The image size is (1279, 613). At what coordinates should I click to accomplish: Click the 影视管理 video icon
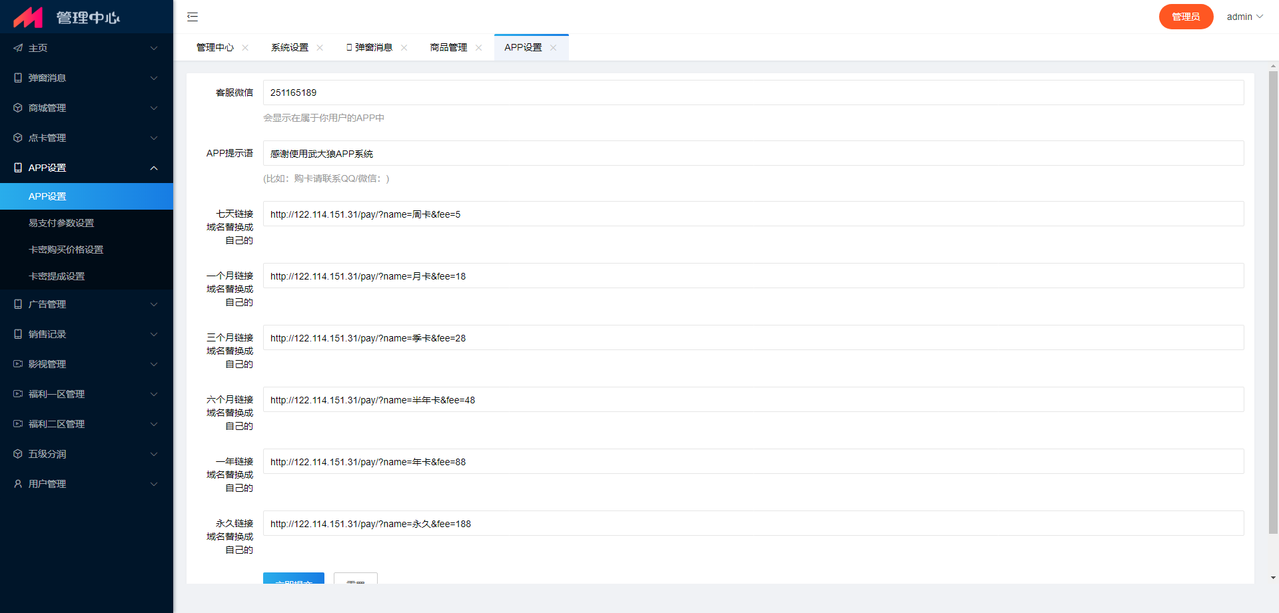tap(18, 364)
